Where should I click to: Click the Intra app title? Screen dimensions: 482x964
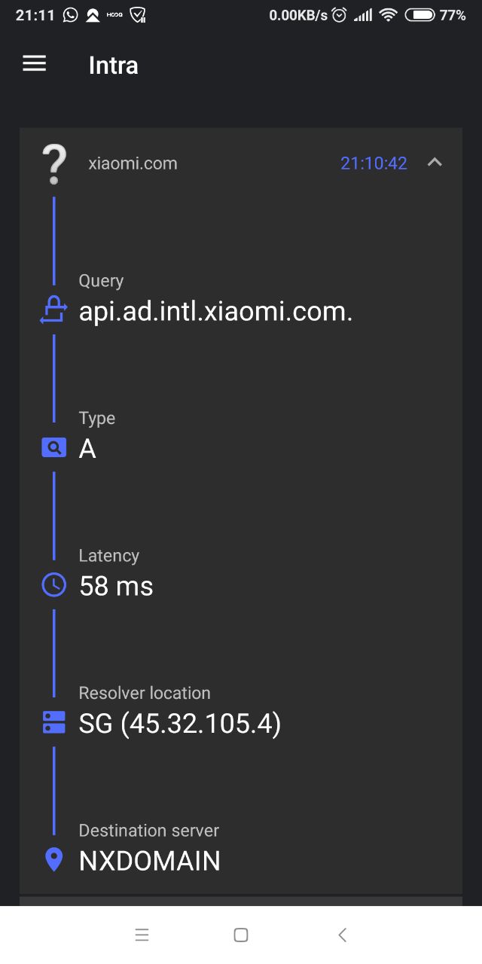[113, 66]
